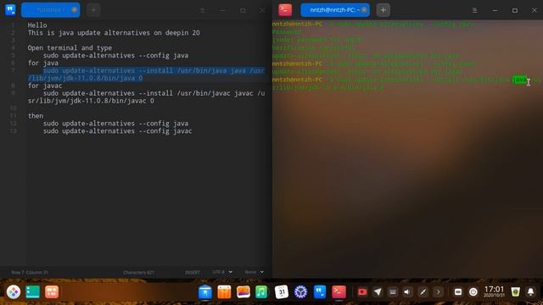The width and height of the screenshot is (543, 305).
Task: Maximize the text editor window
Action: pyautogui.click(x=243, y=10)
